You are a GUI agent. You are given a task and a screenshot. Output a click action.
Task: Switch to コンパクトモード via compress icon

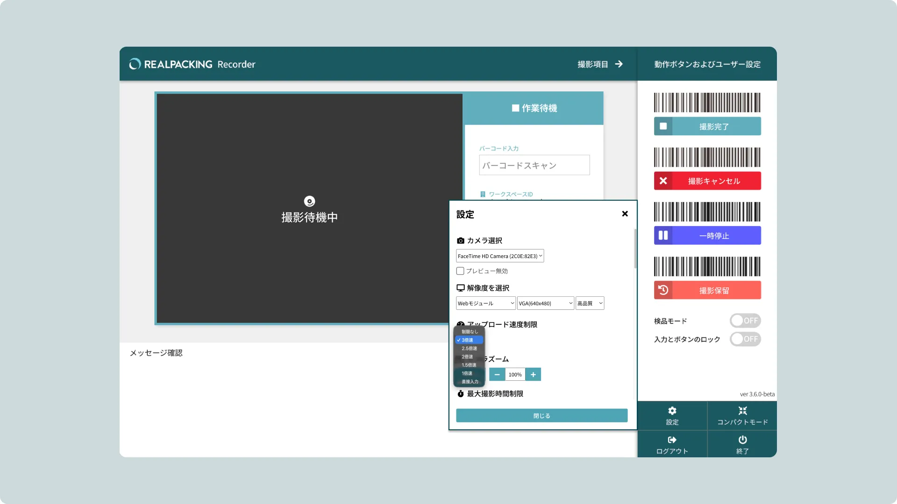tap(742, 411)
